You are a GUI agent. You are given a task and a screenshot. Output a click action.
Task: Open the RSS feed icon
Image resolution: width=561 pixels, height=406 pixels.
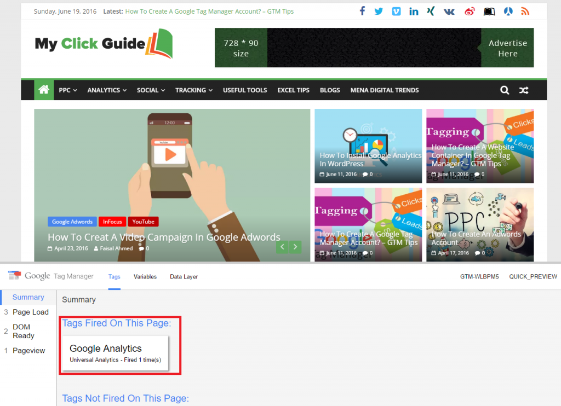coord(525,11)
